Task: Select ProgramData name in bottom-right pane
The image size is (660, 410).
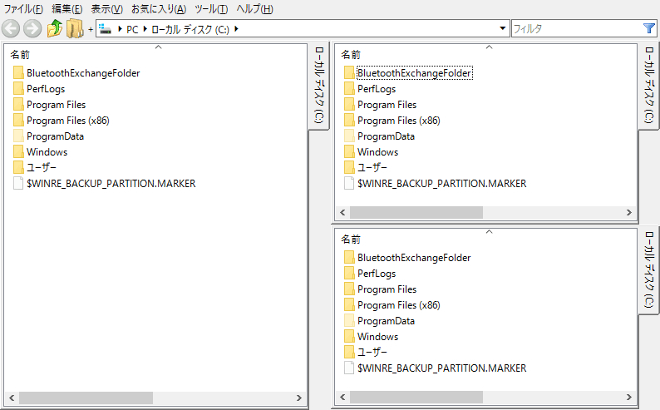Action: point(386,321)
